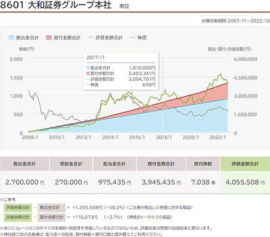Click the green 評価金額合計 badge in first reference row

[x=18, y=208]
